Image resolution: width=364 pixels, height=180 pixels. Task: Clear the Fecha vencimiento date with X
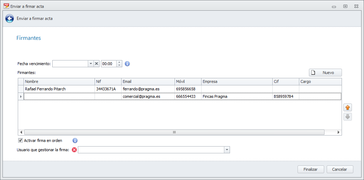pyautogui.click(x=97, y=64)
